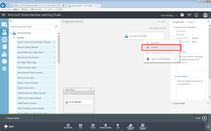The height and width of the screenshot is (131, 211).
Task: Open the user account avatar
Action: click(205, 15)
